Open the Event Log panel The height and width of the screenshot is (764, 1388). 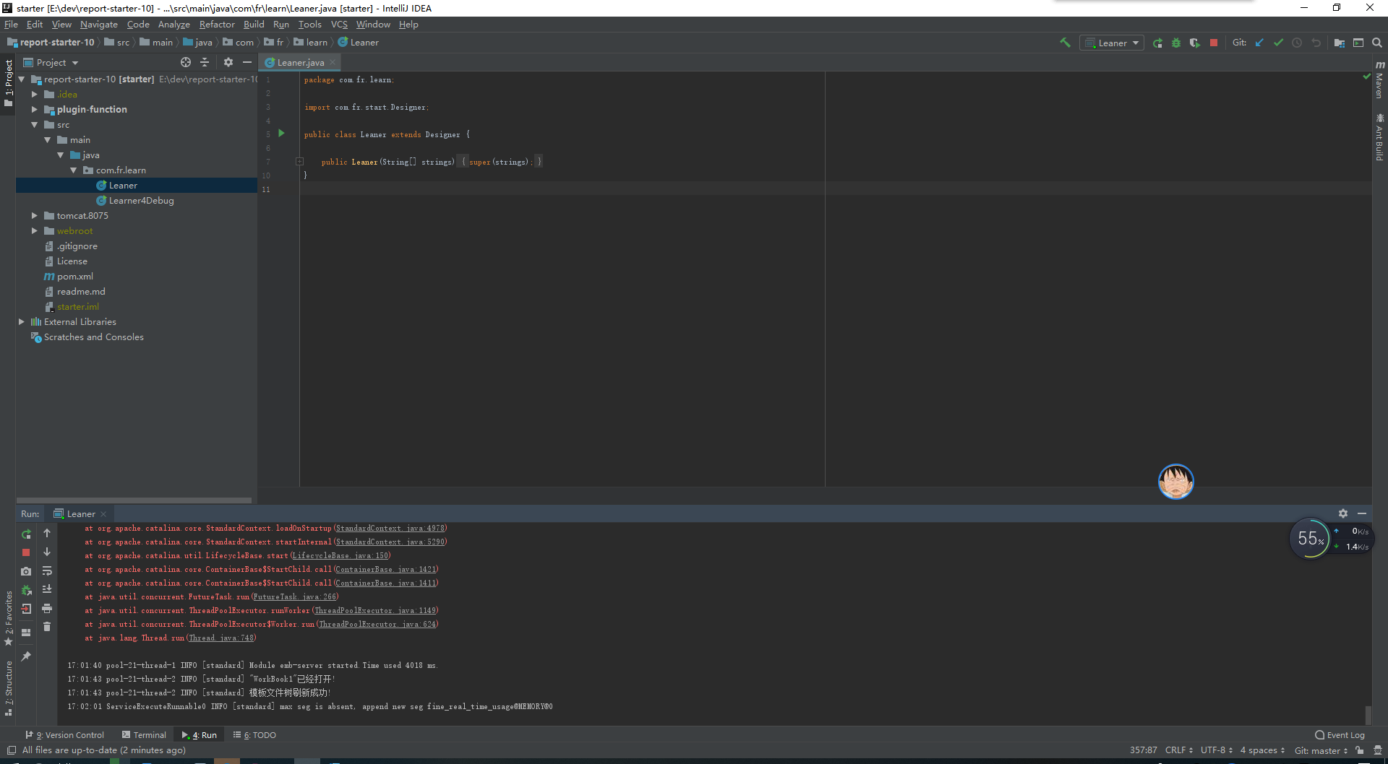click(1340, 735)
